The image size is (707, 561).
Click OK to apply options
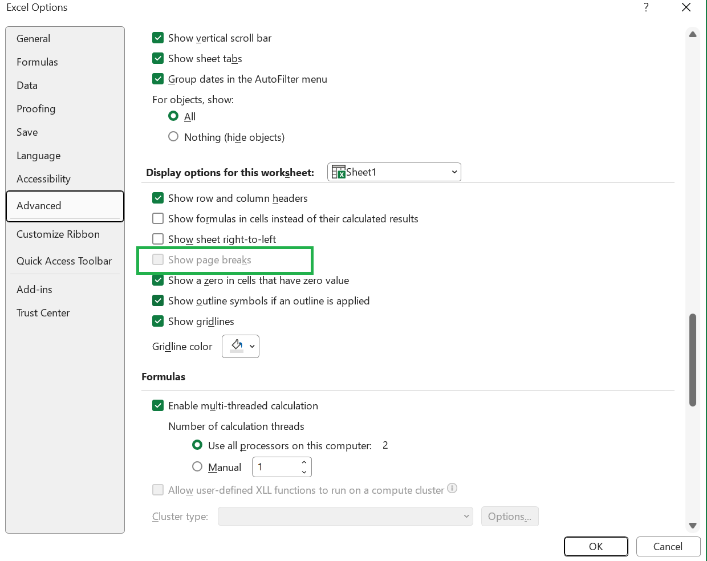(596, 546)
